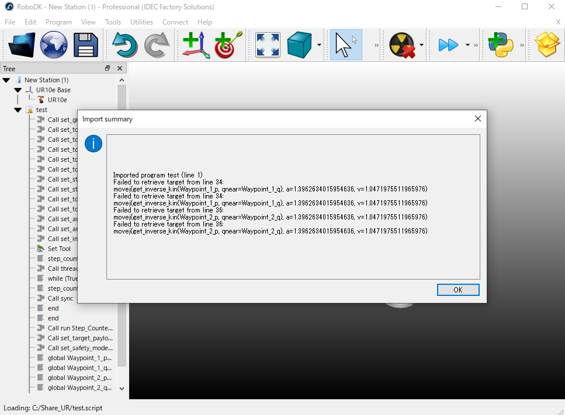Viewport: 565px width, 415px height.
Task: Open the File menu
Action: click(10, 22)
